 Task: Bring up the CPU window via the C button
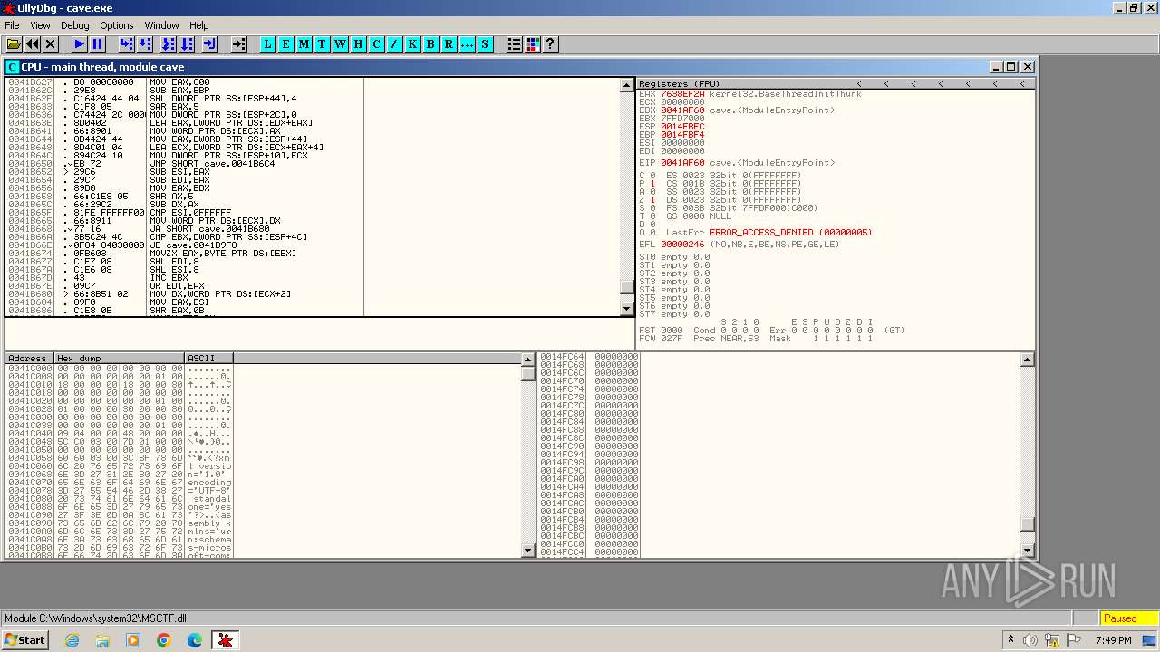[x=377, y=43]
